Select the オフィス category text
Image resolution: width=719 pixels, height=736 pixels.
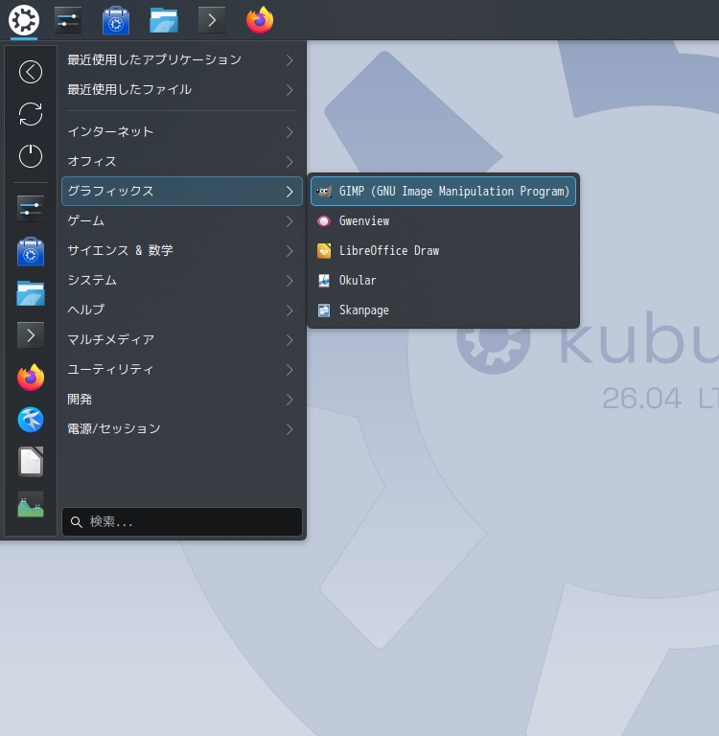coord(92,161)
